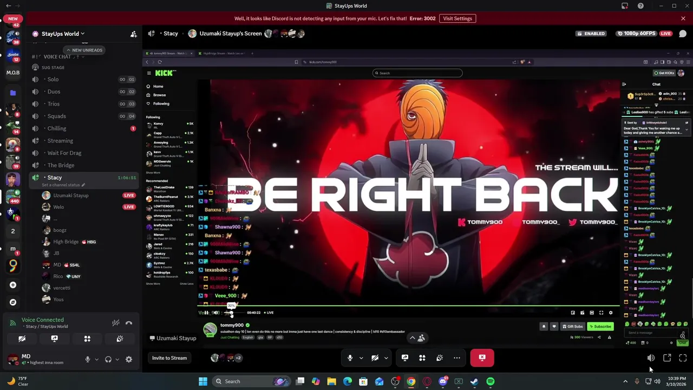693x390 pixels.
Task: Open Activities launcher in voice panel
Action: pos(87,339)
